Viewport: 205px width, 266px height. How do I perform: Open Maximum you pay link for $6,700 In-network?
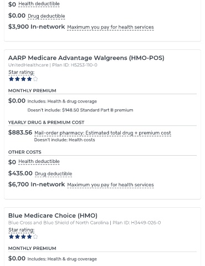110,185
